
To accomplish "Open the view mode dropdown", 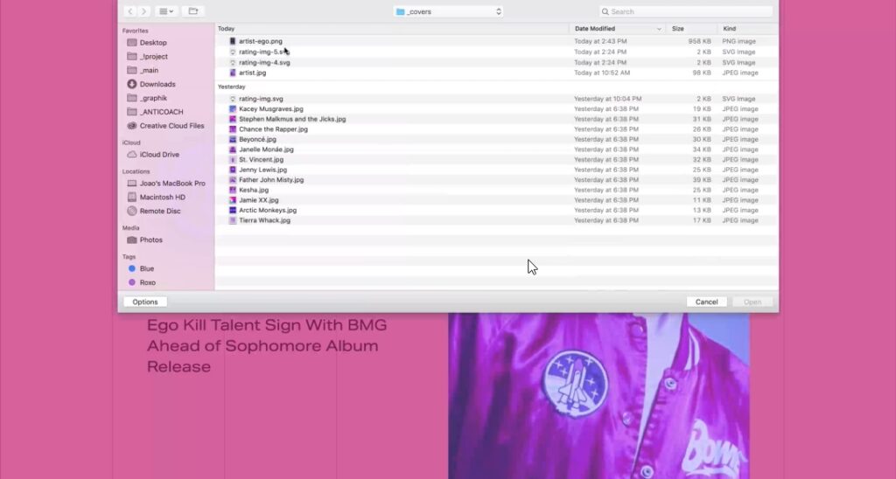I will tap(166, 11).
